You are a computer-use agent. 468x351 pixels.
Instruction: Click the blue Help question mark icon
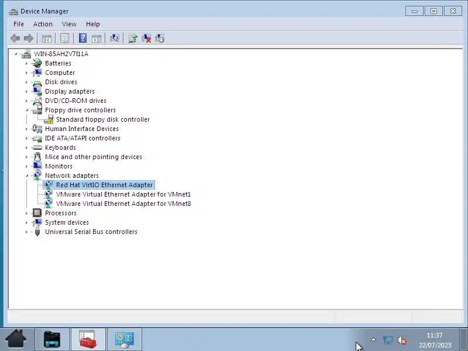82,38
